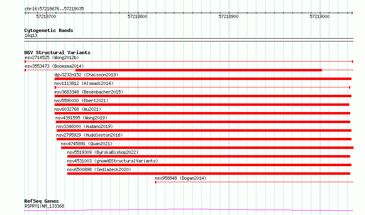Open variant nsv6500898 (Sedlazeck2020) label
This screenshot has width=365, height=215.
[99, 169]
